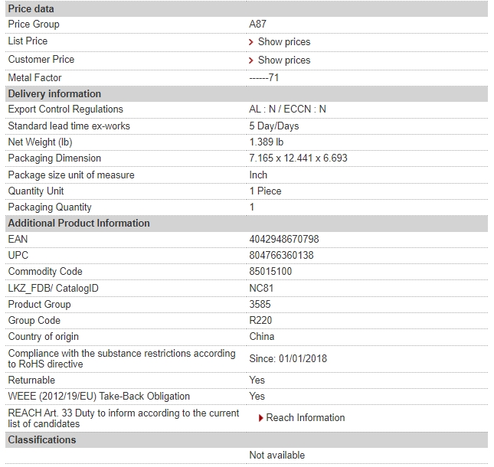494x467 pixels.
Task: Select the lead time value 5 Day/Days
Action: click(273, 126)
